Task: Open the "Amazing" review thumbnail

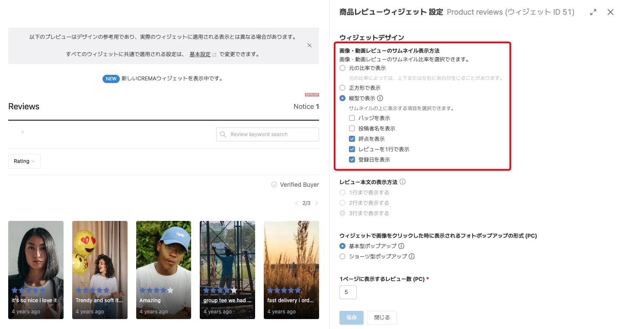Action: click(x=163, y=270)
